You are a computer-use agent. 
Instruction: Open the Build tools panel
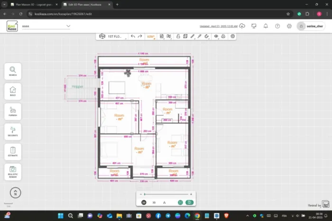click(x=12, y=91)
